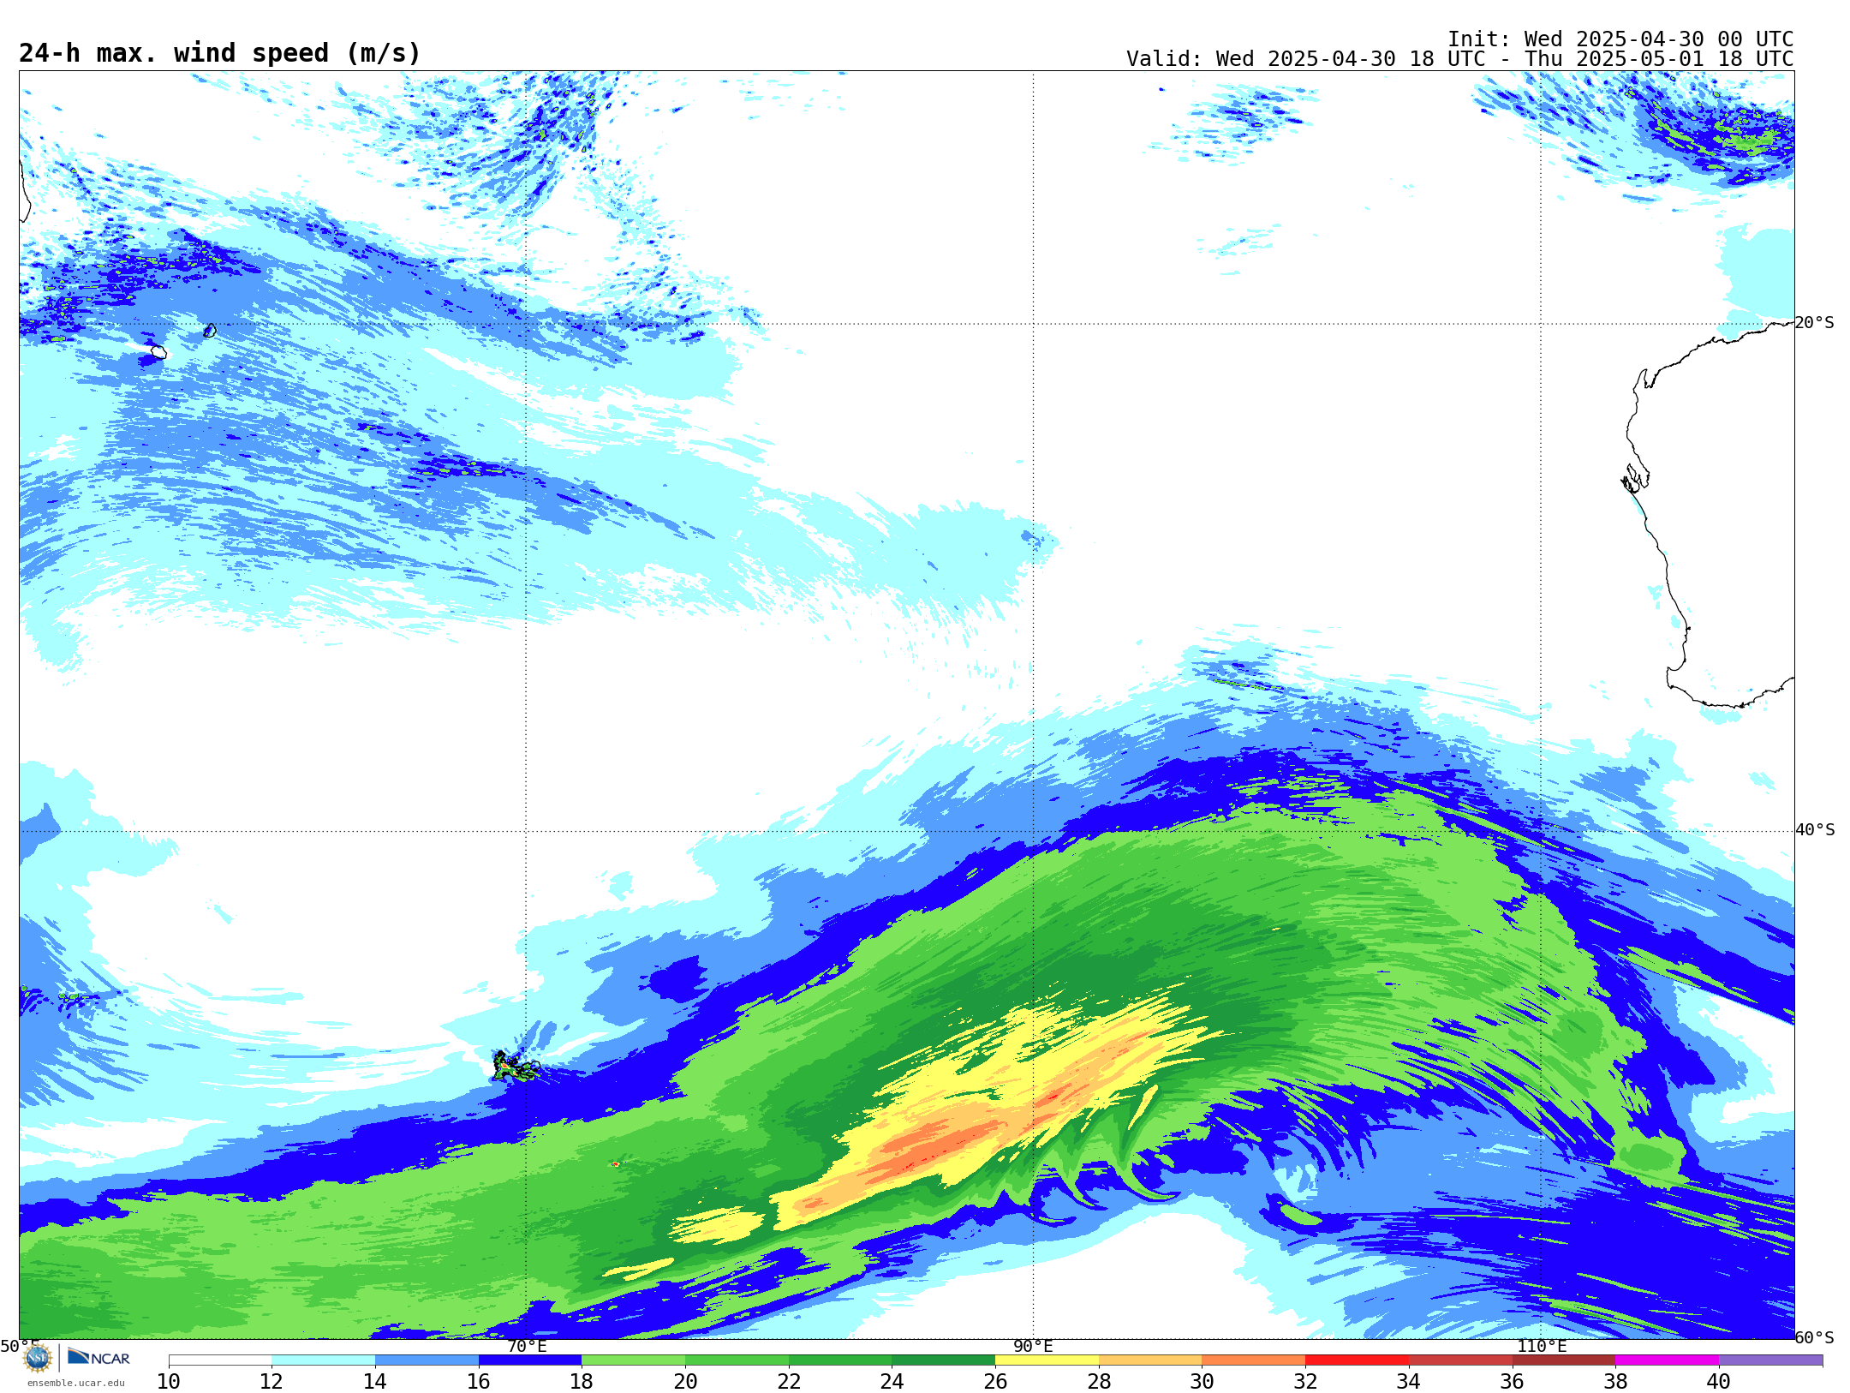The width and height of the screenshot is (1850, 1393).
Task: Pick the dark blue 16–18 m/s colorbar segment
Action: [x=530, y=1360]
